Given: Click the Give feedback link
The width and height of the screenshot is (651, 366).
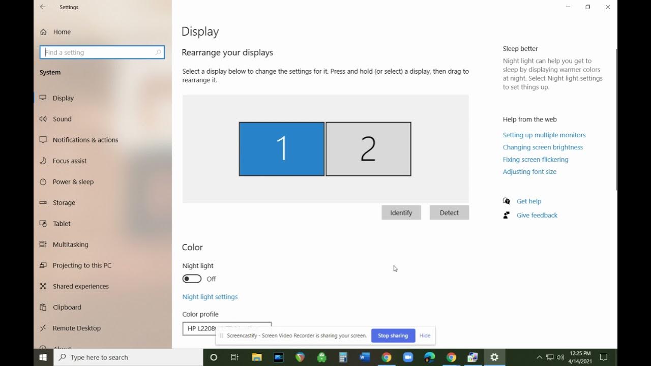Looking at the screenshot, I should [537, 215].
